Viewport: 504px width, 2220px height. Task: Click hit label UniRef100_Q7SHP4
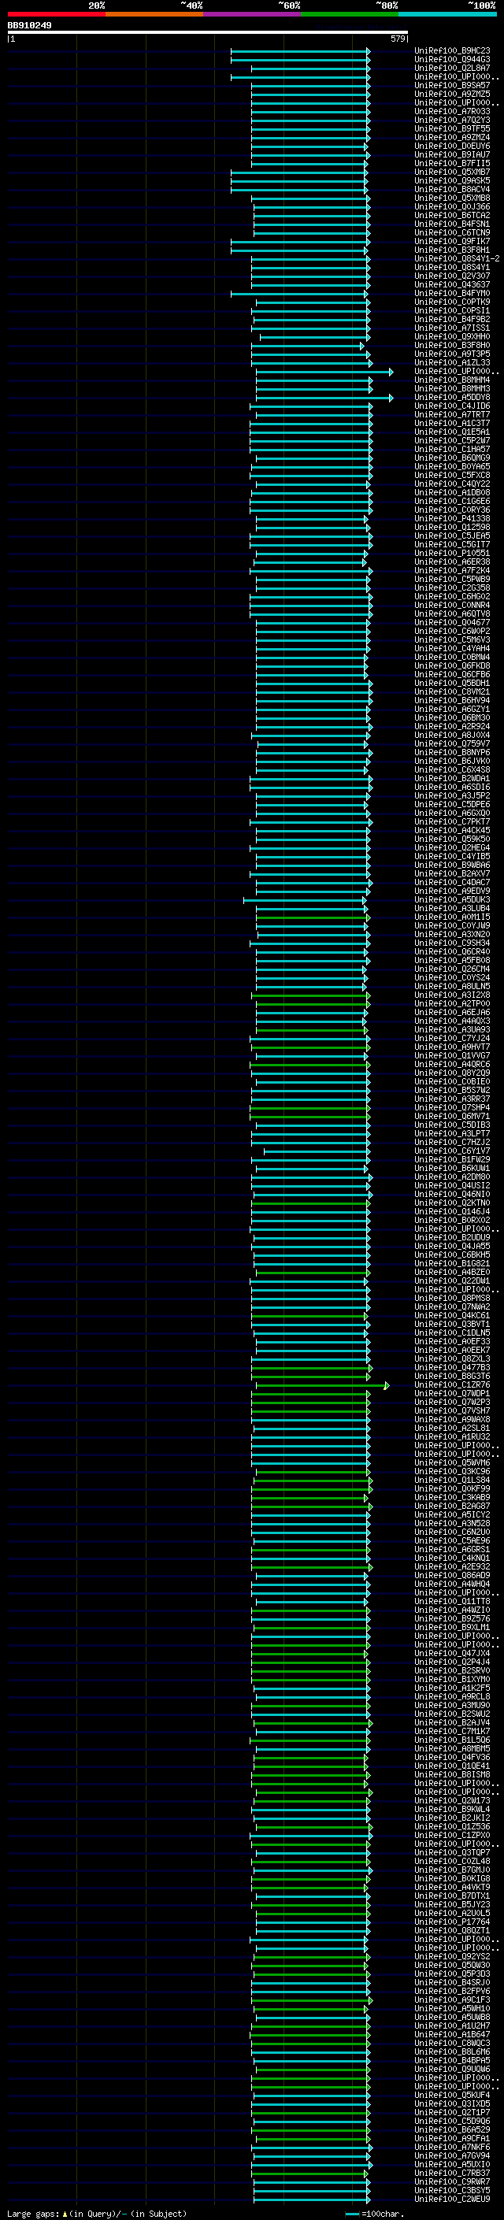(x=451, y=1107)
